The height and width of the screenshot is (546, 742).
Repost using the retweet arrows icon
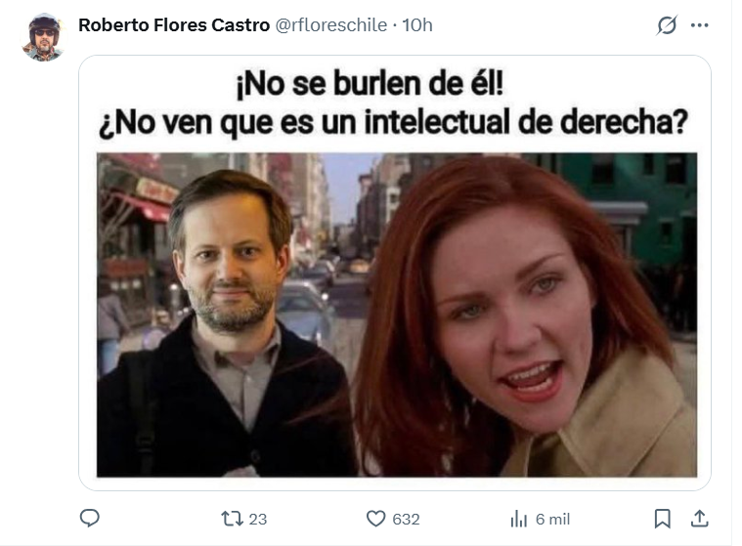pos(232,519)
